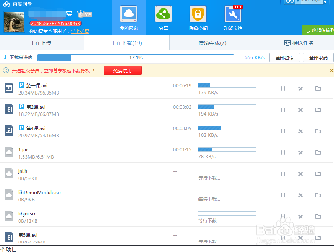Viewport: 334px width, 252px height.
Task: Click 18.22MB/66.07MB size text
Action: (x=39, y=114)
